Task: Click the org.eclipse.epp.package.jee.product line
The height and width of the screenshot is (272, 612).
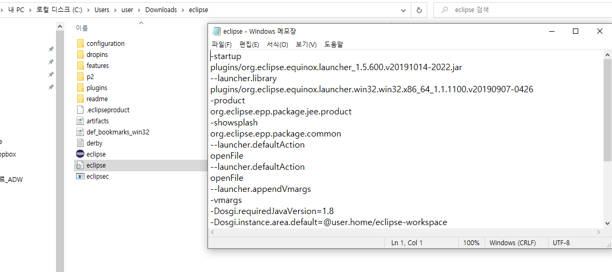Action: (281, 111)
